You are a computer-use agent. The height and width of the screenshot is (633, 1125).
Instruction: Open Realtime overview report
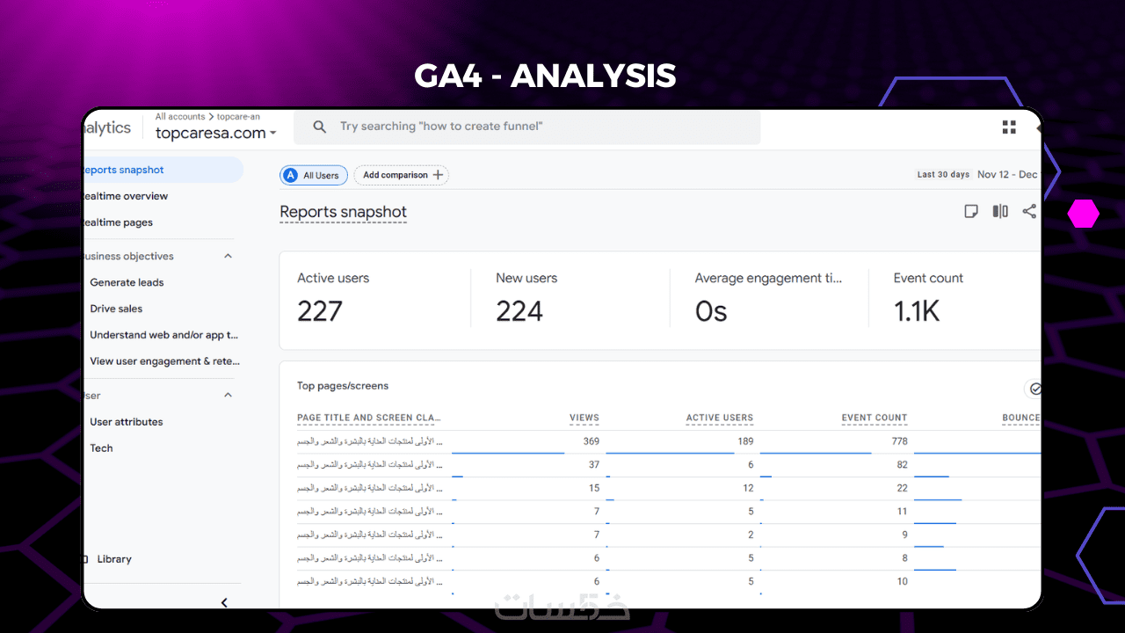(x=126, y=196)
